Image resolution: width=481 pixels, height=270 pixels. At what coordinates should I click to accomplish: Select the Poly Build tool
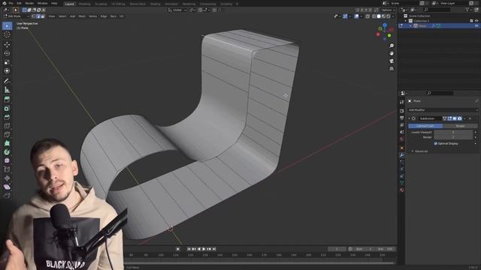pyautogui.click(x=7, y=143)
